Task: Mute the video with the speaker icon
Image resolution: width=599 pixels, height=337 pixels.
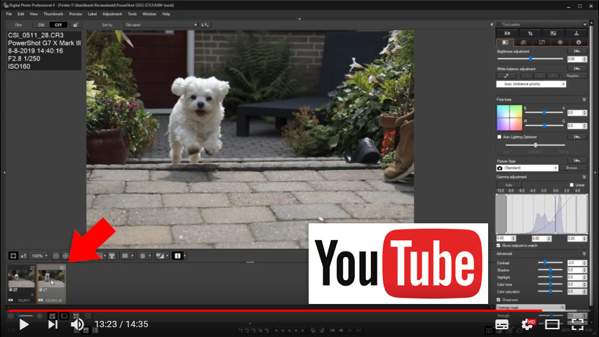Action: click(x=77, y=324)
